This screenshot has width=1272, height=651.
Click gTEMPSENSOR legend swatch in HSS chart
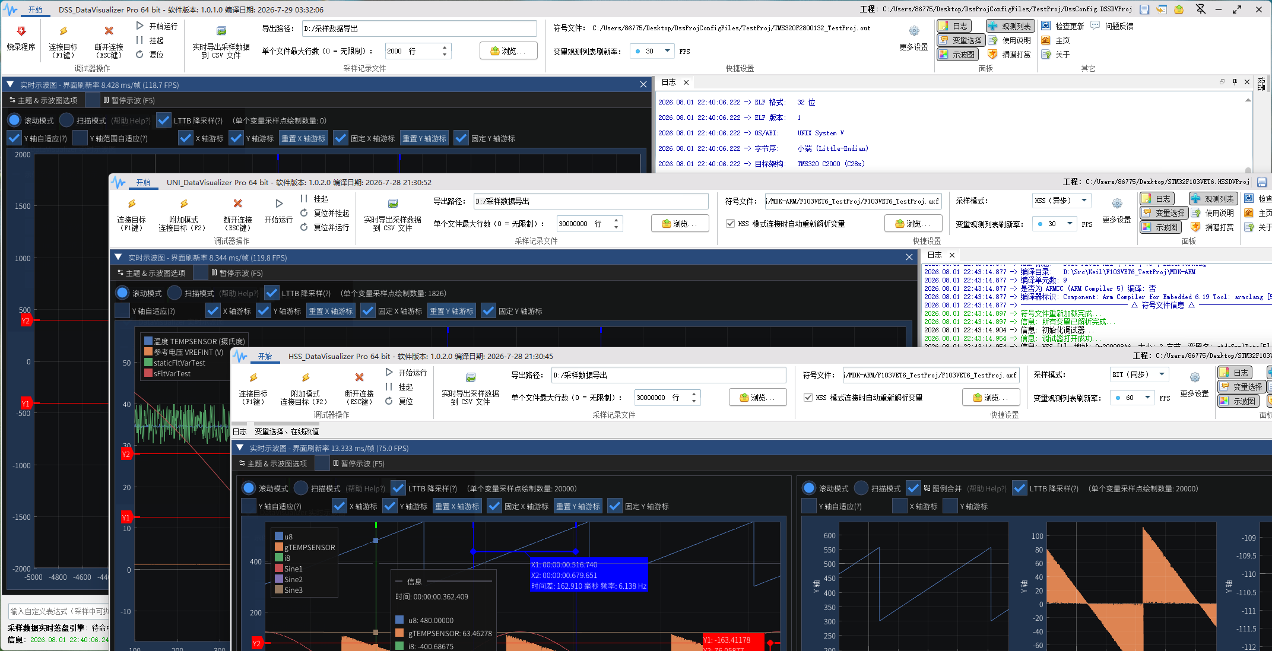point(278,547)
